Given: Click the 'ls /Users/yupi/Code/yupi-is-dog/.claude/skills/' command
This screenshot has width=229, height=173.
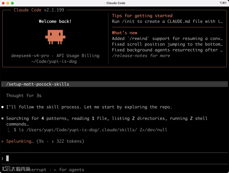Looking at the screenshot, I should coord(90,130).
